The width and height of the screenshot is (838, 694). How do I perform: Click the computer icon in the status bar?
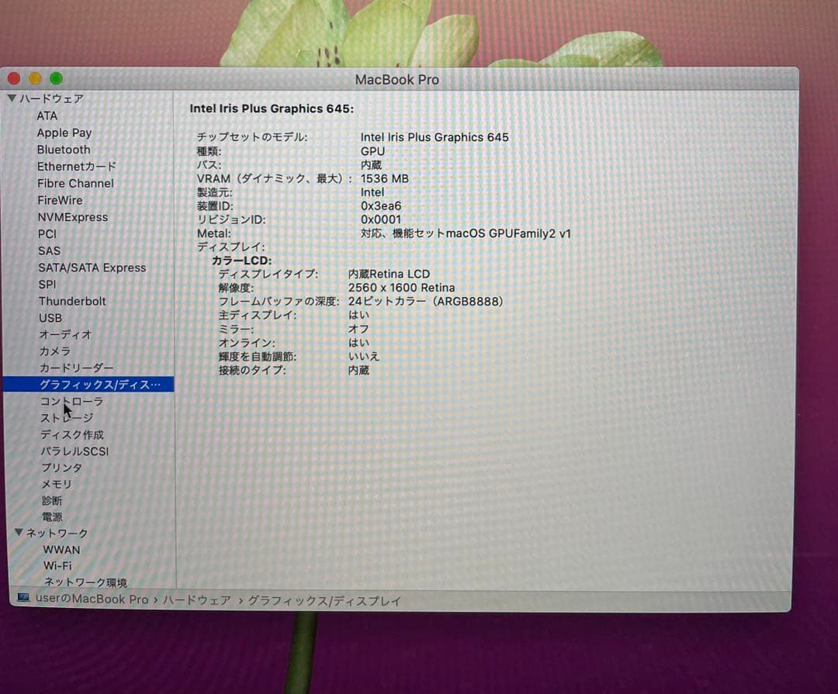click(25, 599)
